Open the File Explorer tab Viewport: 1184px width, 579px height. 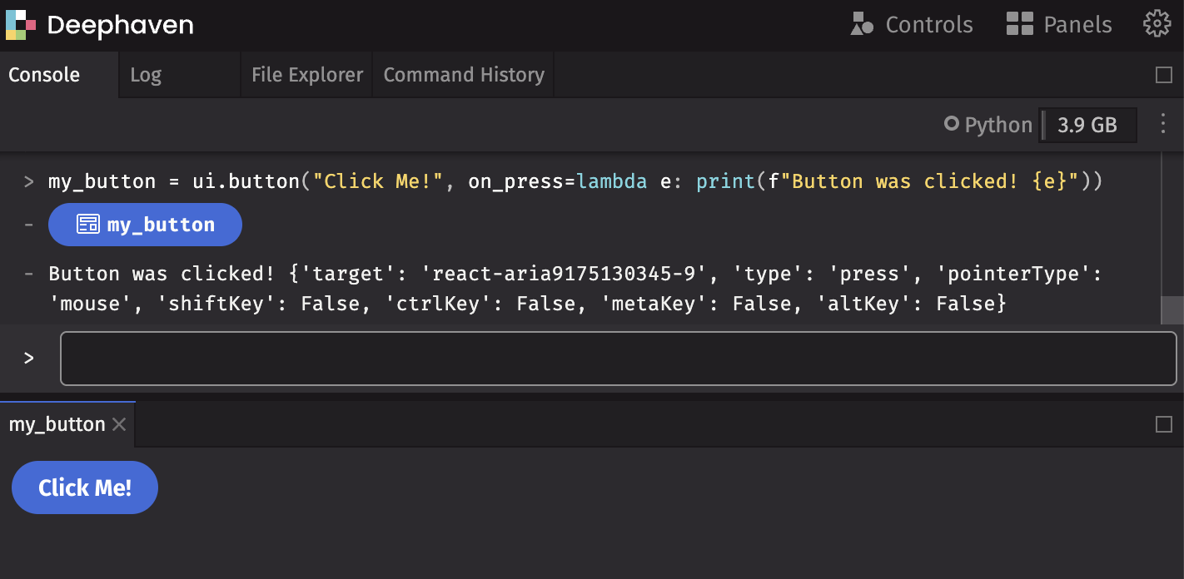click(x=306, y=75)
